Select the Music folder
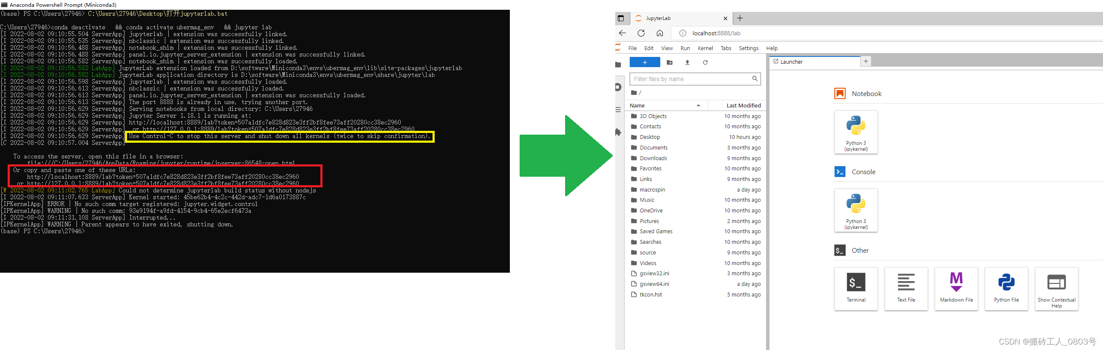The image size is (1103, 350). click(696, 200)
